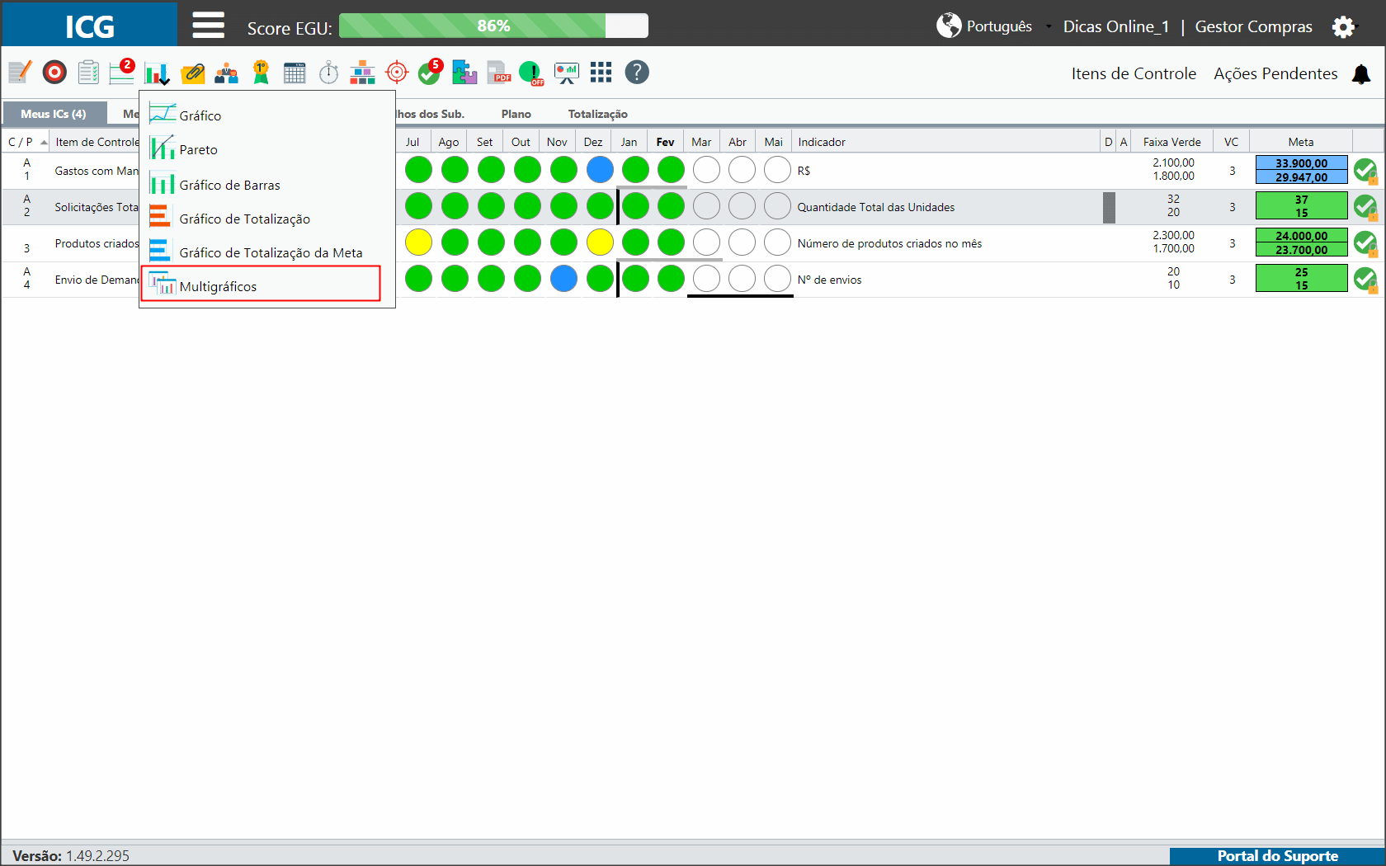
Task: Click the Portal do Suporte button
Action: pos(1277,856)
